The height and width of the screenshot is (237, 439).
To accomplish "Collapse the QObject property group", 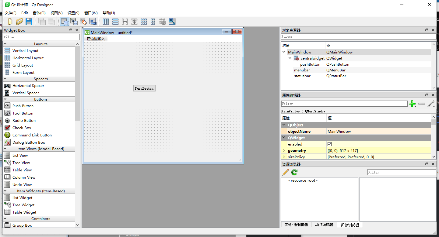I will pos(284,125).
